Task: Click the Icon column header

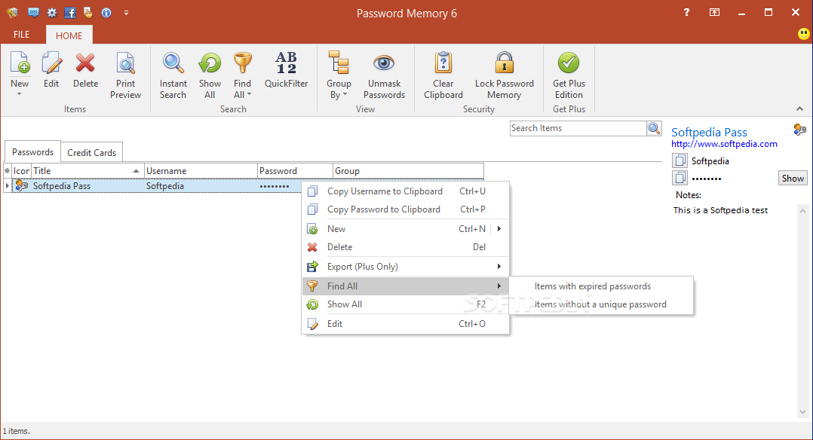Action: pyautogui.click(x=22, y=170)
